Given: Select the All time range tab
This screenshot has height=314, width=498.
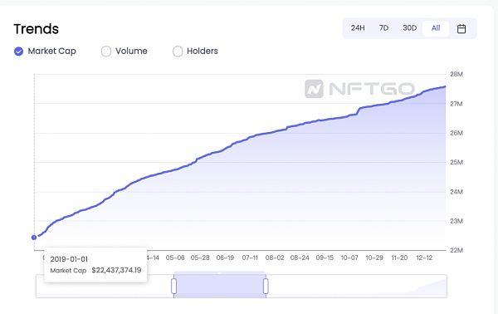Looking at the screenshot, I should tap(436, 28).
